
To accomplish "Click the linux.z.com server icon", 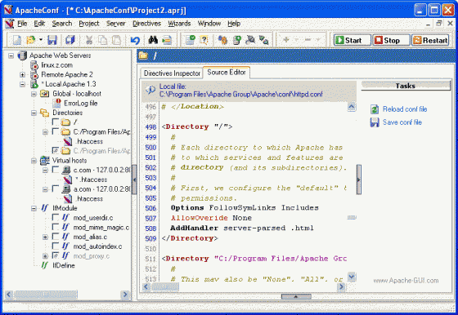I will pyautogui.click(x=34, y=65).
